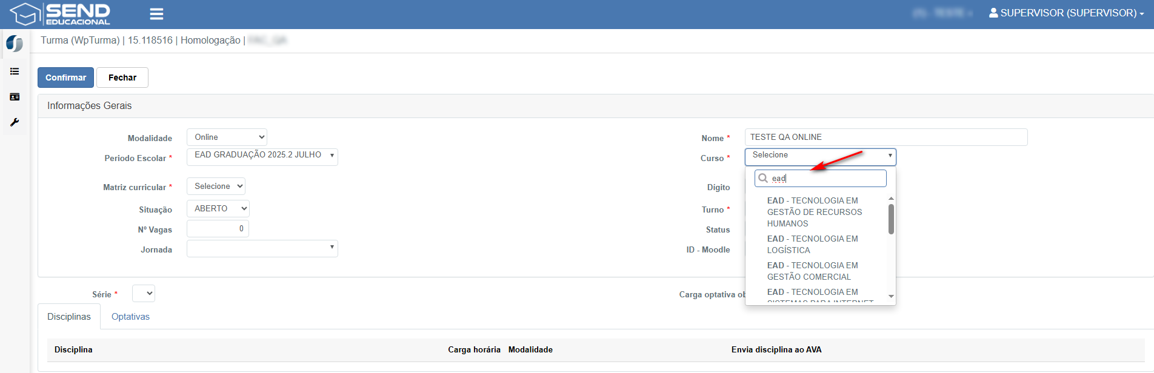Open the wrench tools icon in sidebar
1154x373 pixels.
pos(15,122)
